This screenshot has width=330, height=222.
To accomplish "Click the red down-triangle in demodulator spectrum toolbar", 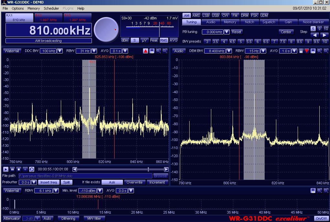I will (307, 51).
